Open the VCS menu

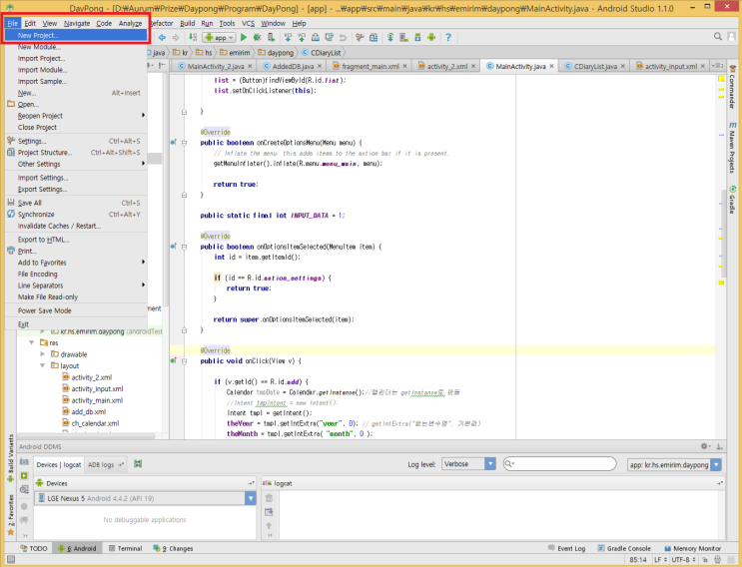coord(248,23)
